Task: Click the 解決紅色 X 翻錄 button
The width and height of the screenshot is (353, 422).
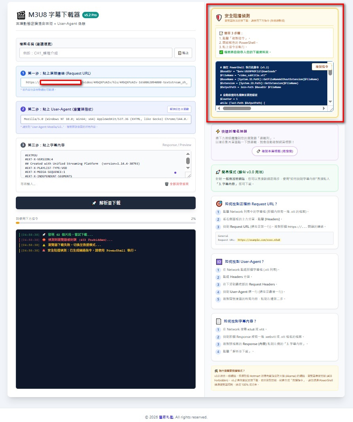Action: pyautogui.click(x=179, y=109)
